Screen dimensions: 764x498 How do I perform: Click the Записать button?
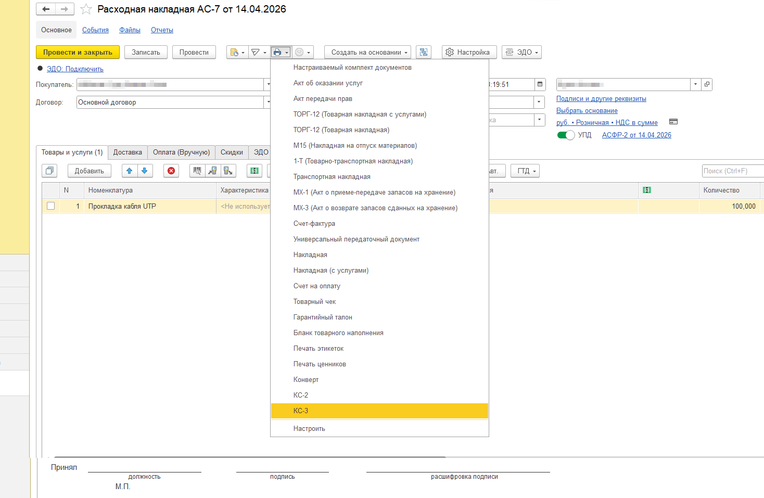146,52
